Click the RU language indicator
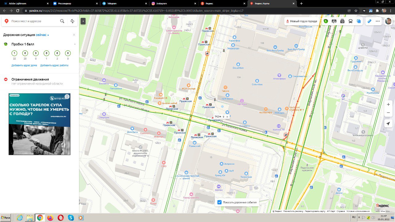The width and height of the screenshot is (395, 222). [x=354, y=217]
